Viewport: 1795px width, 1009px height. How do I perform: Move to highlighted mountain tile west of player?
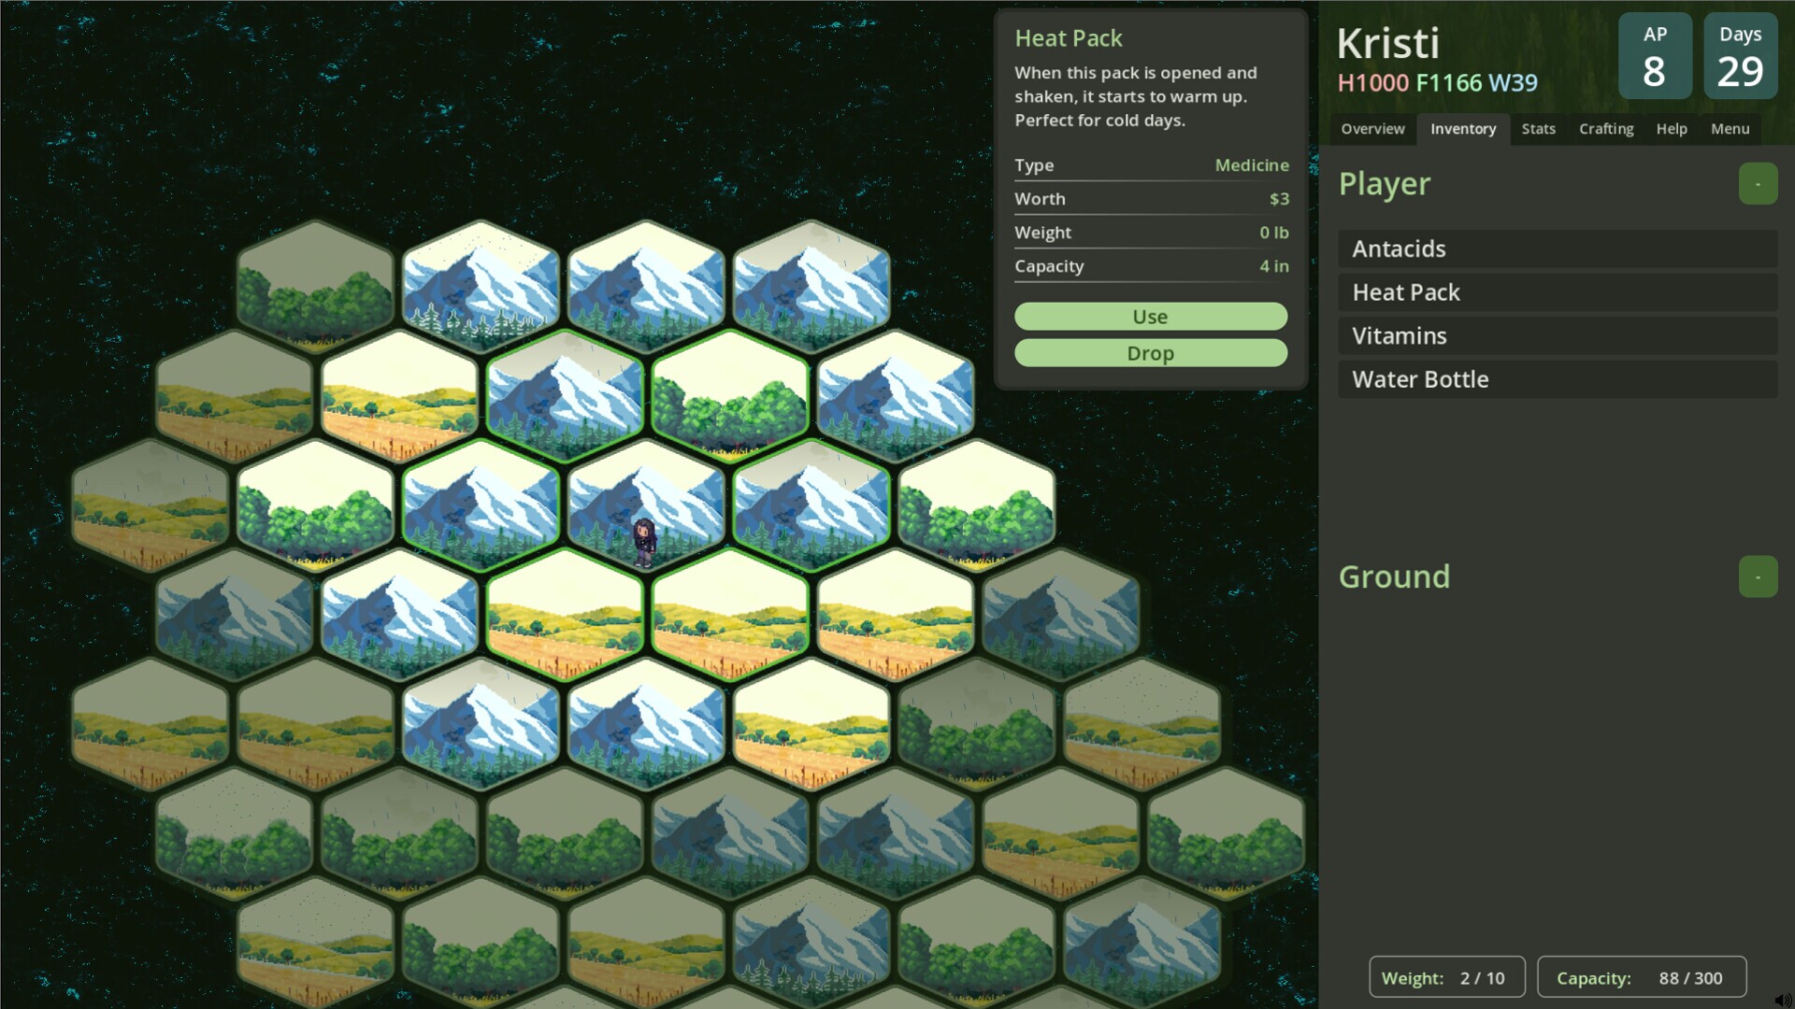click(481, 504)
